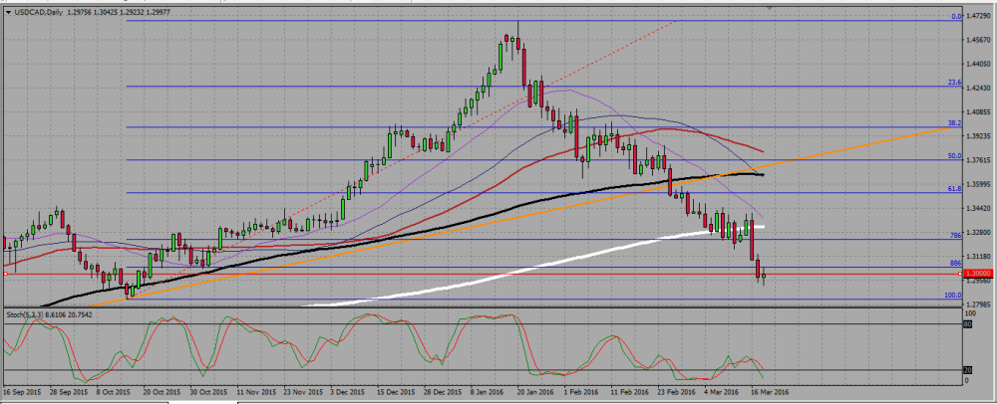
Task: Click the stochastic scale value 0
Action: (x=968, y=380)
